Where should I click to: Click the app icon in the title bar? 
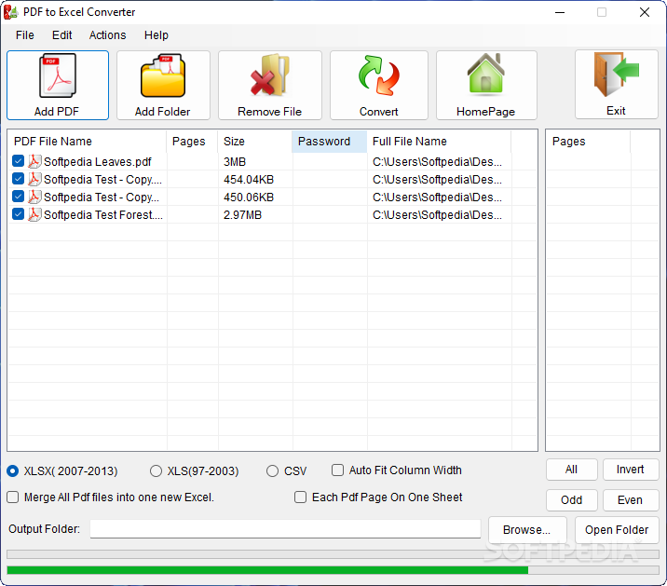click(x=10, y=12)
